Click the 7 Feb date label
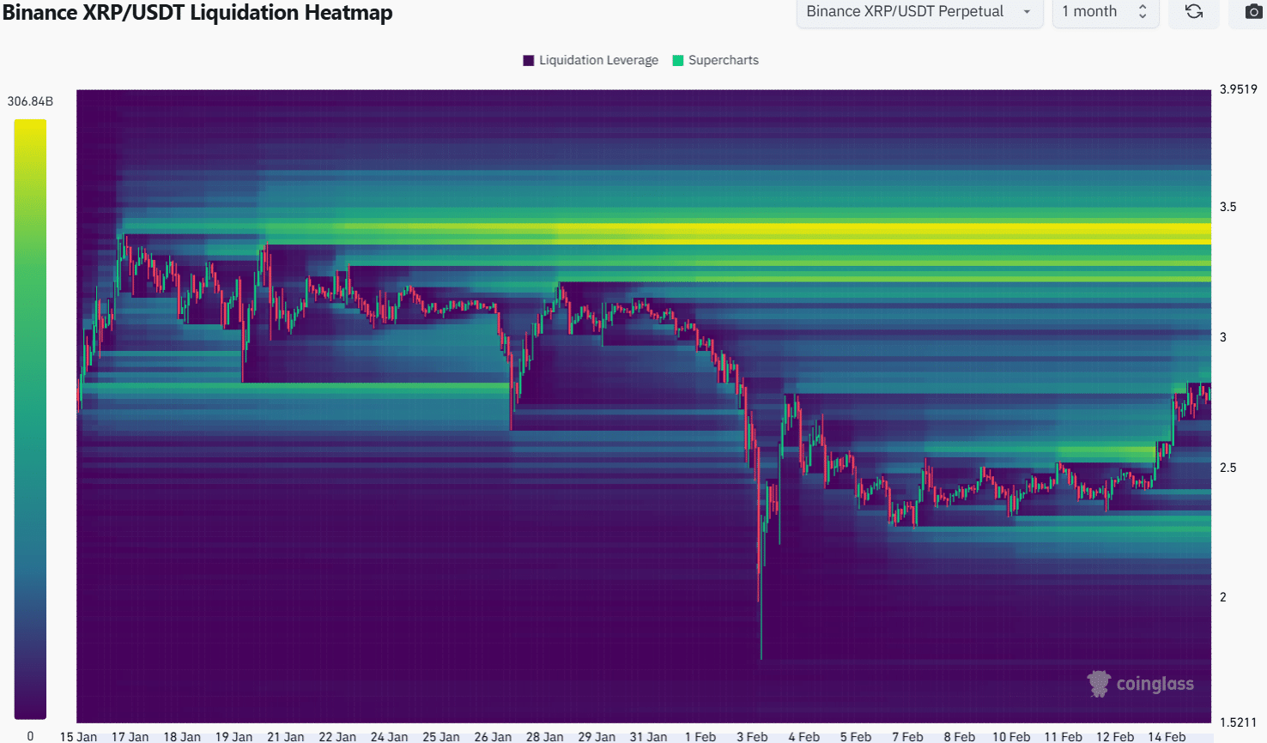Image resolution: width=1267 pixels, height=743 pixels. pyautogui.click(x=907, y=736)
